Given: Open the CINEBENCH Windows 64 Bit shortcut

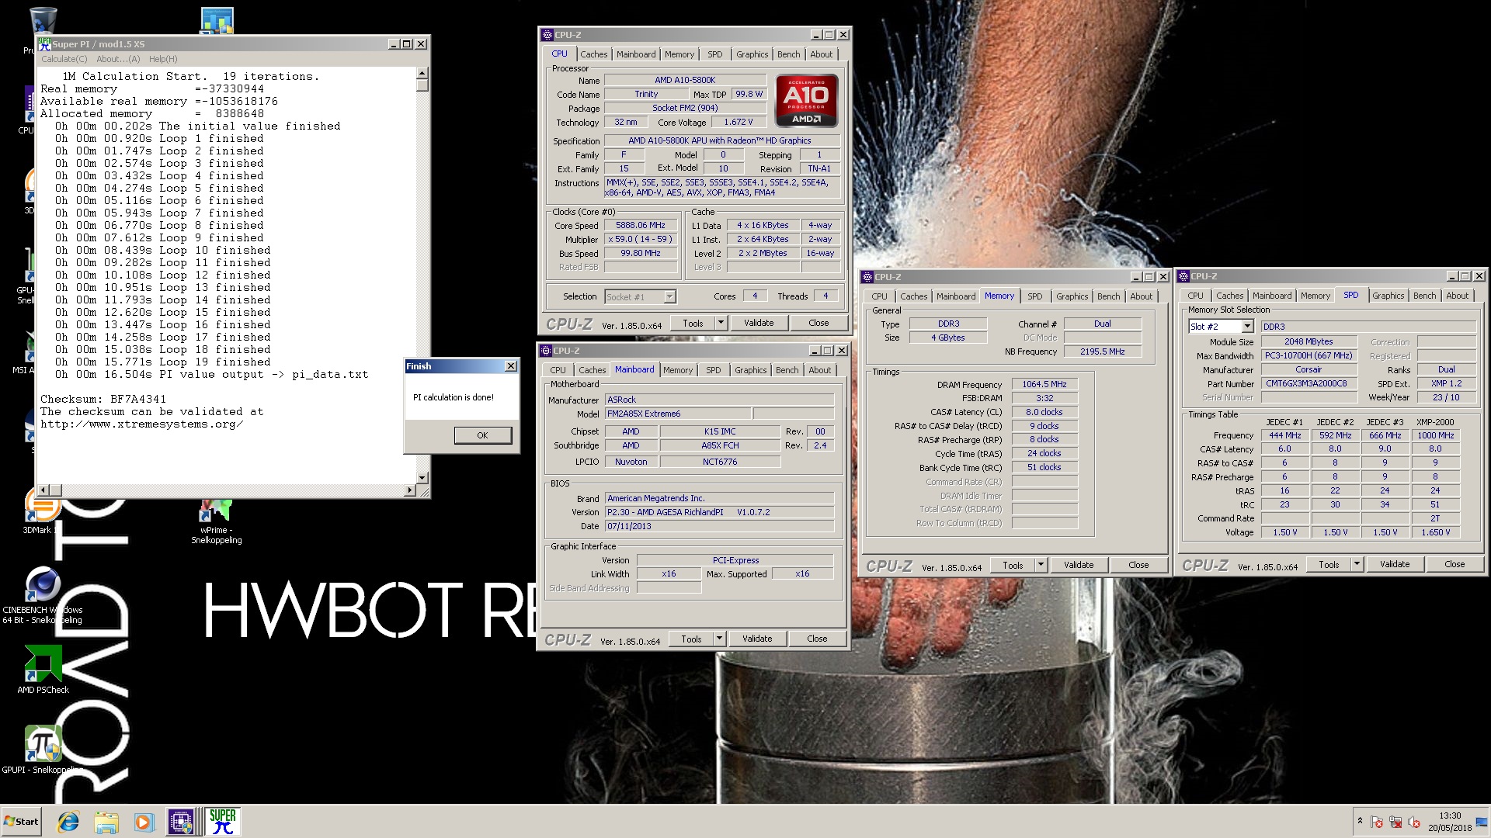Looking at the screenshot, I should click(43, 596).
